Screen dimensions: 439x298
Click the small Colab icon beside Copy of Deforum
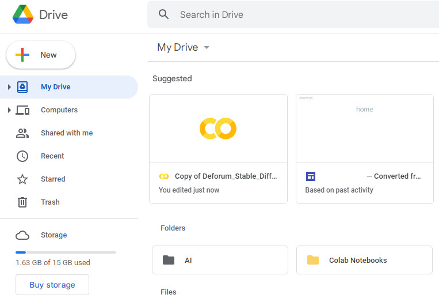(x=164, y=176)
